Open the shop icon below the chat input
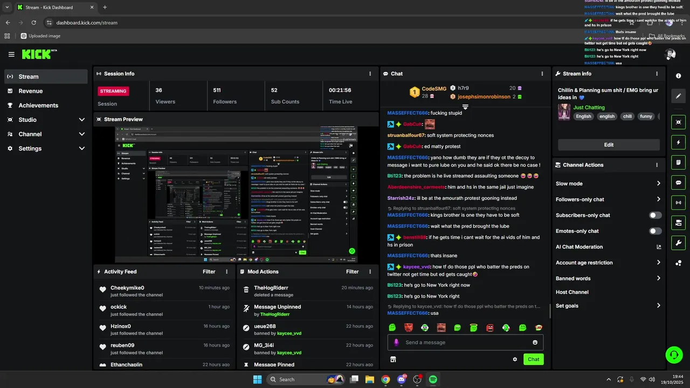 coord(393,359)
